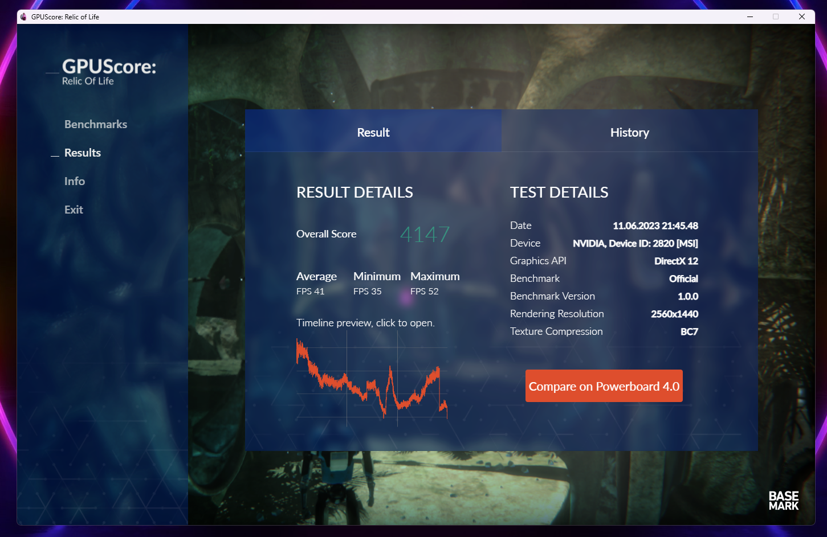
Task: Switch to the Result tab
Action: point(373,131)
